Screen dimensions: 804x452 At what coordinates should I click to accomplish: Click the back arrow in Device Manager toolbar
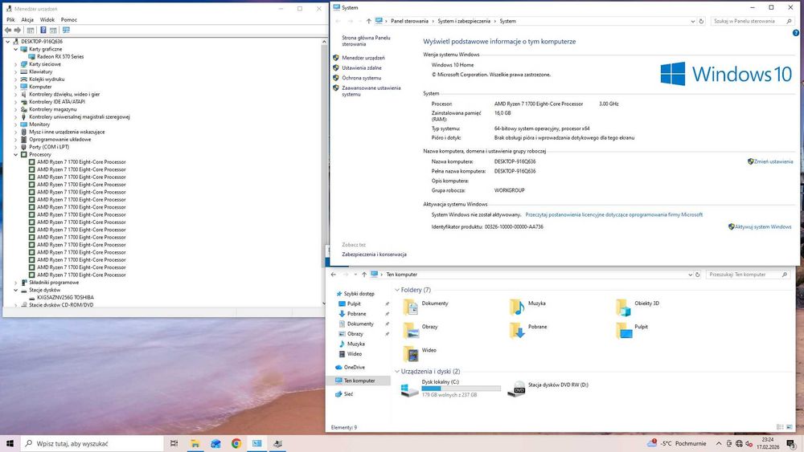[x=8, y=31]
